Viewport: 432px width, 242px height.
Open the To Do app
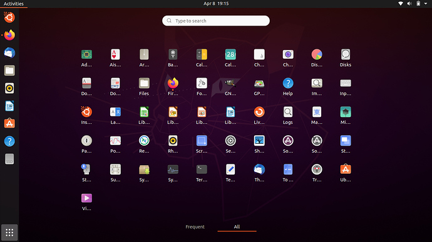(288, 169)
